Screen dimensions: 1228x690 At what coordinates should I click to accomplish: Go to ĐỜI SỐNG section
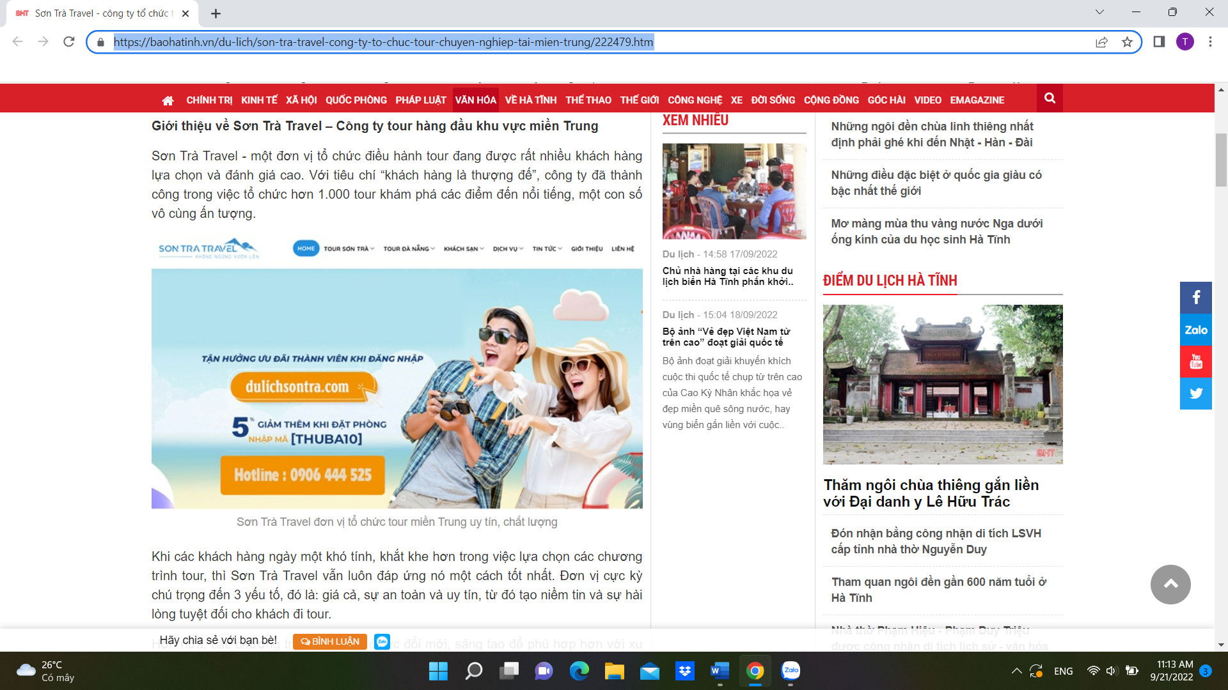tap(773, 100)
